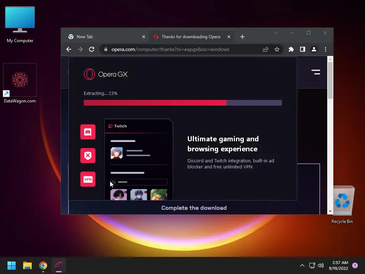Click the search field in Twitch mockup

[x=139, y=182]
